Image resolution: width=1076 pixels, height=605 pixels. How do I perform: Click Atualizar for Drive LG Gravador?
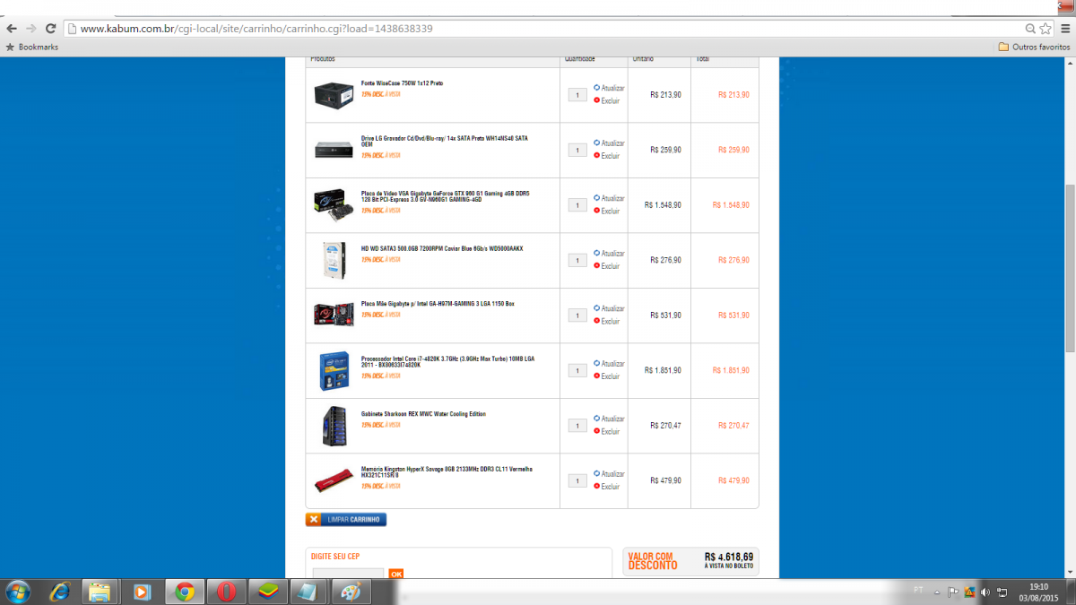click(609, 143)
